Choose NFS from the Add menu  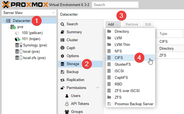pyautogui.click(x=118, y=51)
